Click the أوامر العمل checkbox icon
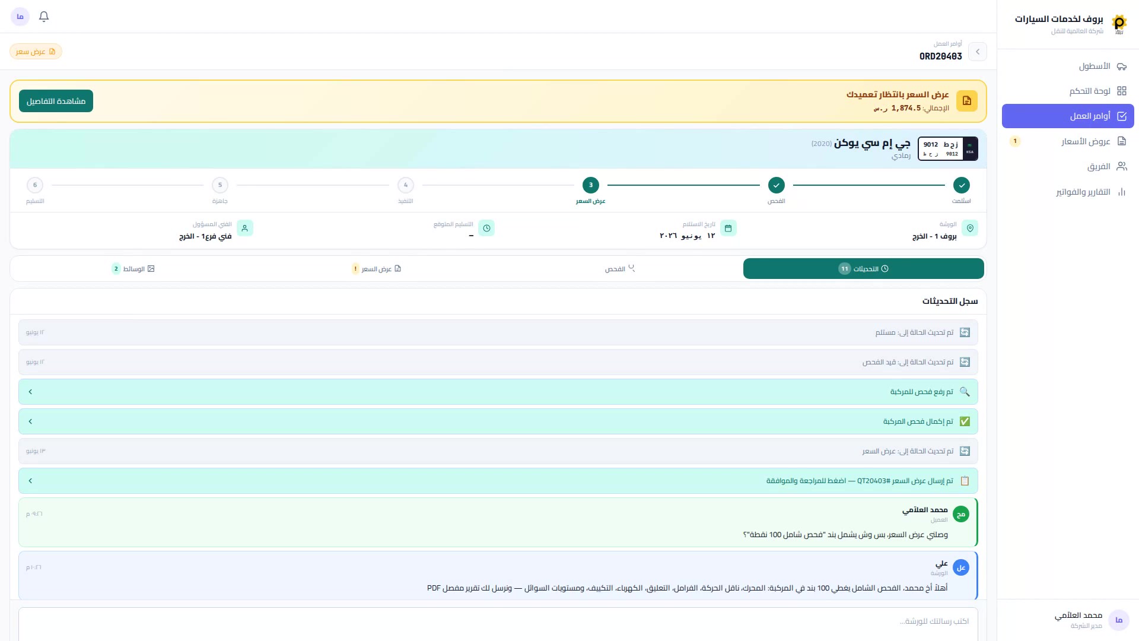Image resolution: width=1139 pixels, height=641 pixels. point(1122,116)
